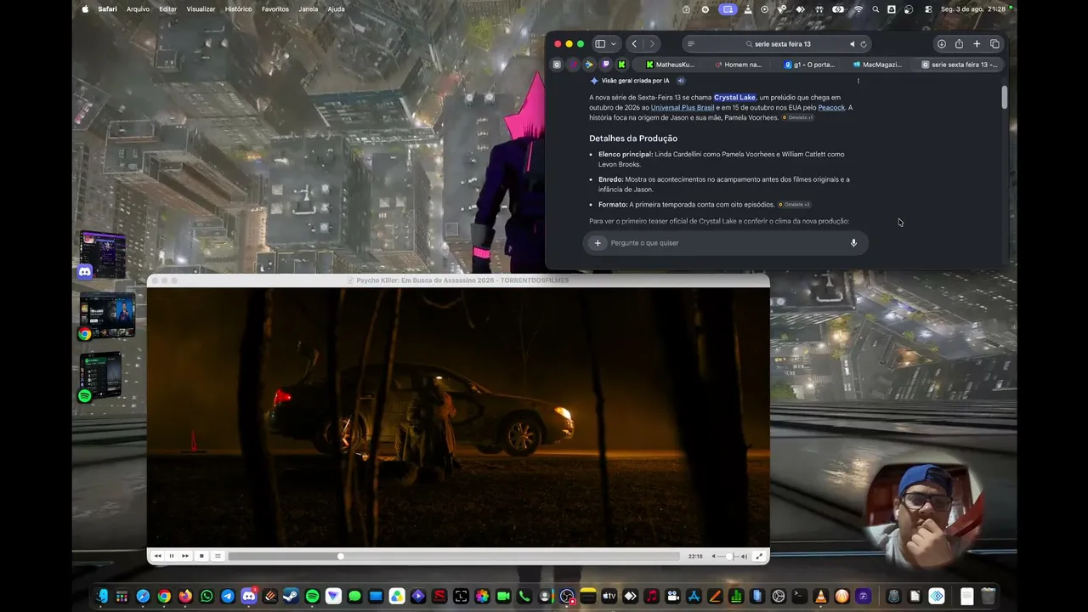Start voice input with the microphone icon
Screen dimensions: 1088x612
tap(853, 243)
